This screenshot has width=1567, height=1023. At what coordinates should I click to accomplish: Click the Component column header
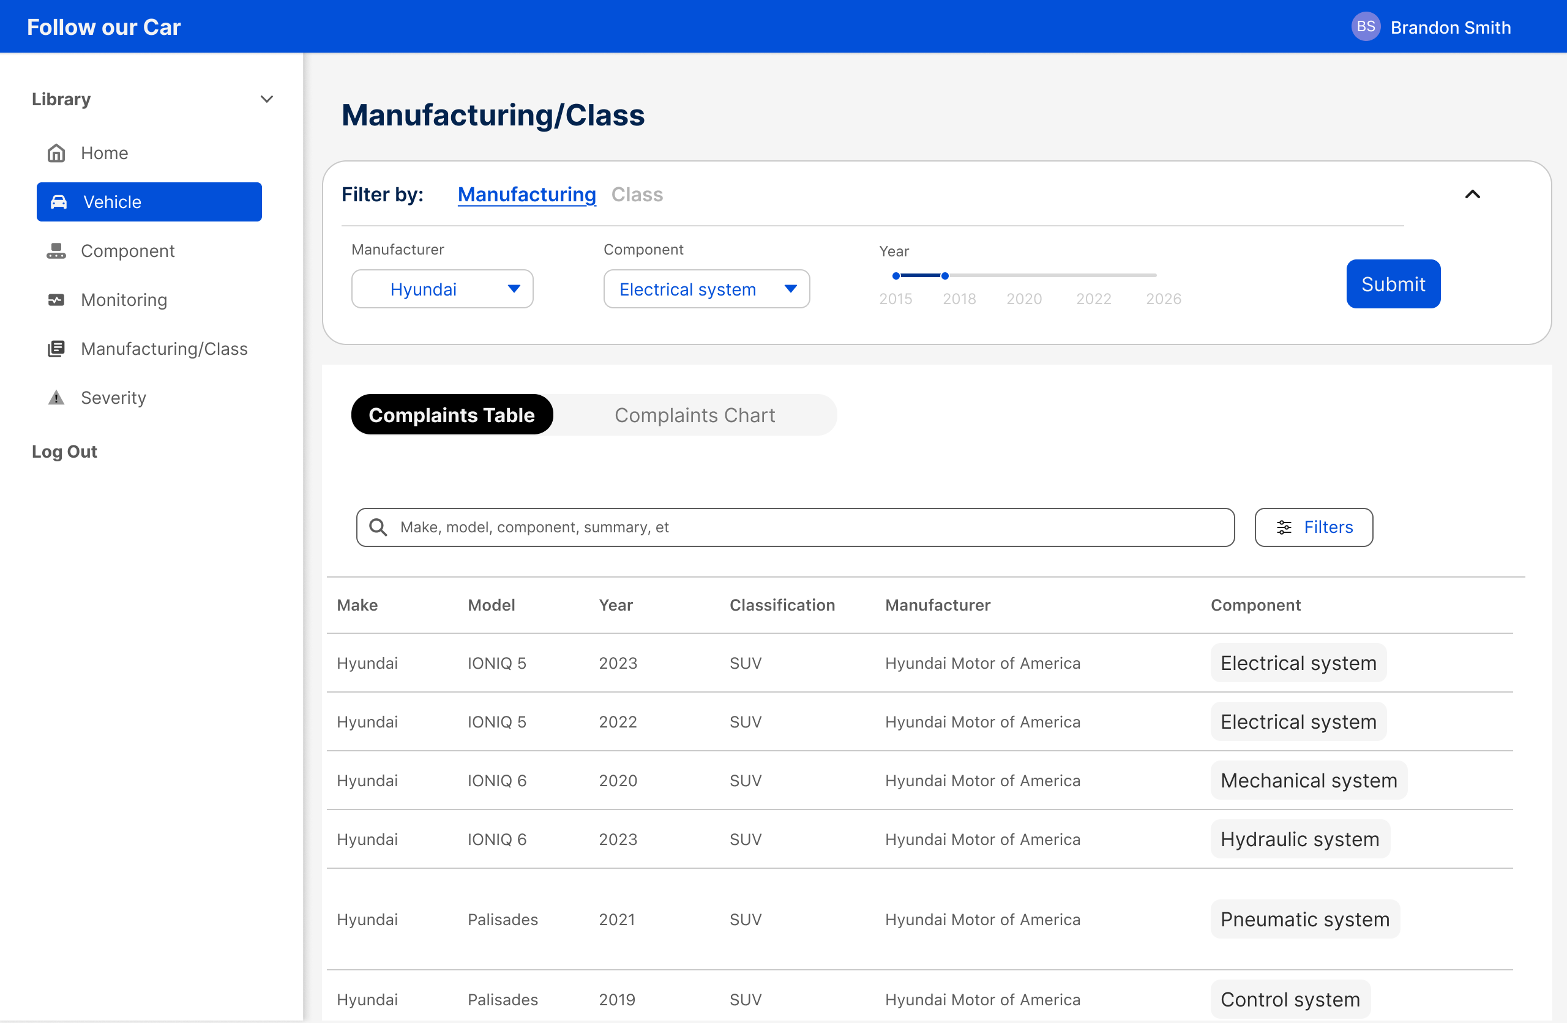1255,605
